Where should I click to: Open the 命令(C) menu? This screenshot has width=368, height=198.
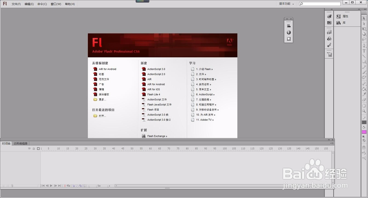[42, 4]
